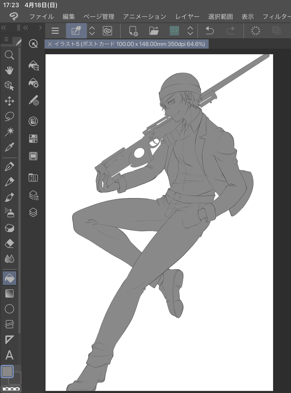
Task: Open the Quick Access palette icon
Action: [34, 44]
